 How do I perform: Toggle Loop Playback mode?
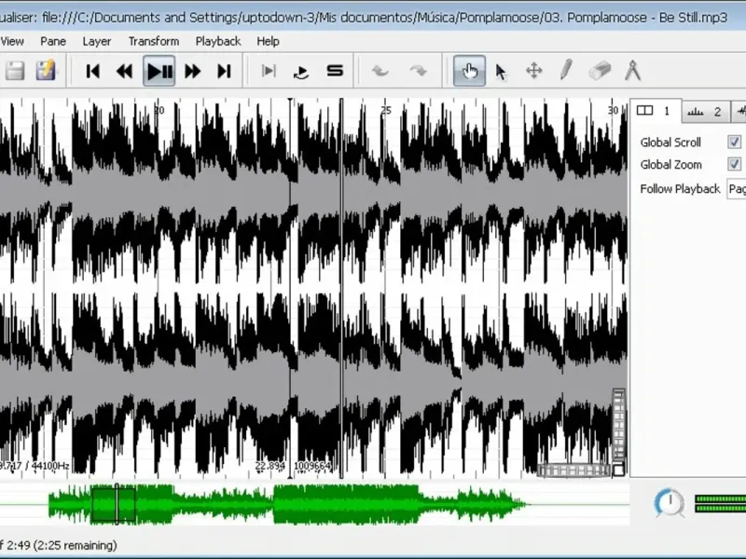301,72
